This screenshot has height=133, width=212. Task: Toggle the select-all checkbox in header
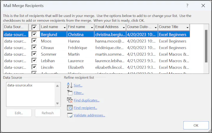click(34, 27)
